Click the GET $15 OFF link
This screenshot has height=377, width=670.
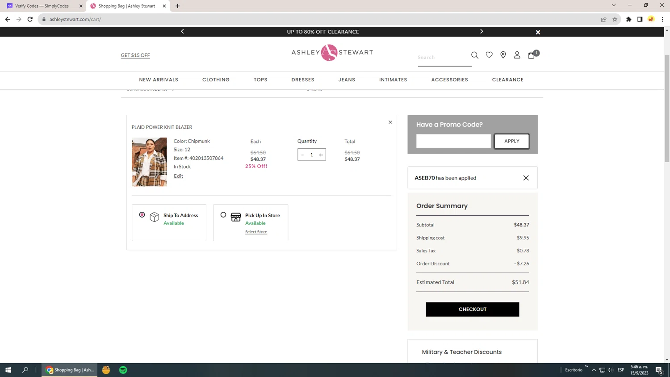pyautogui.click(x=135, y=55)
